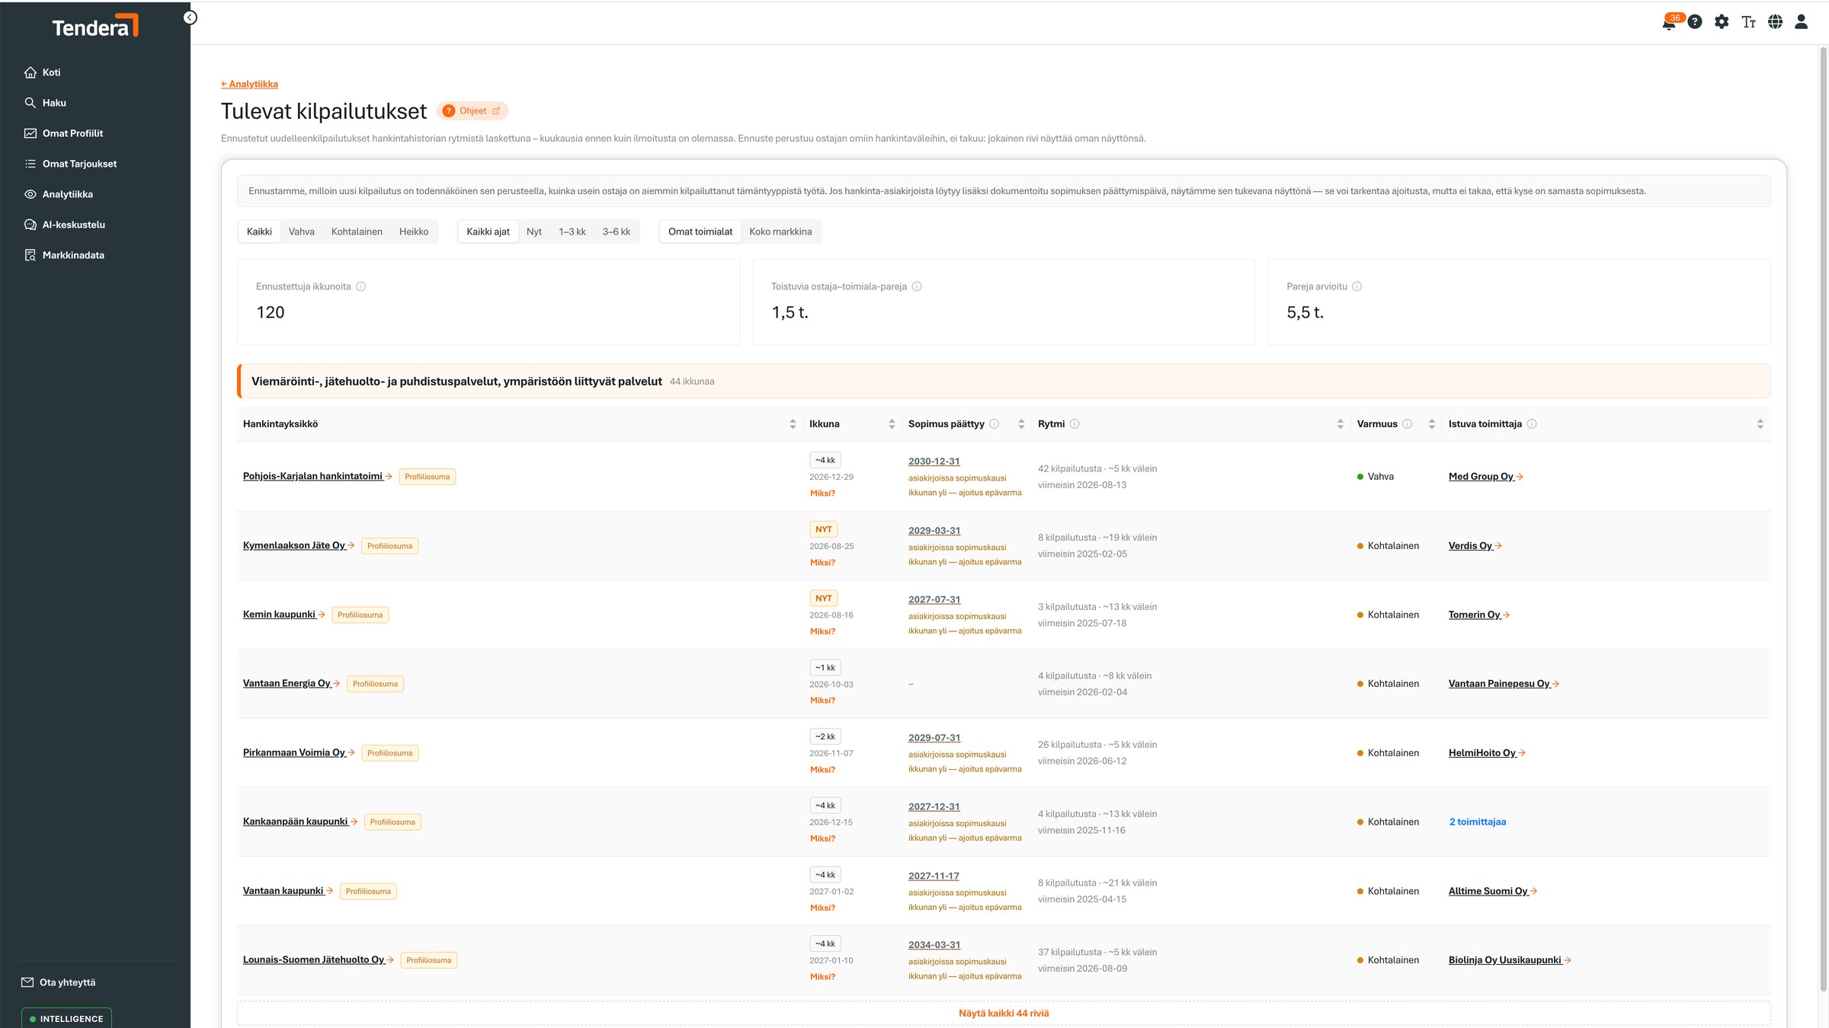
Task: Filter by Kohtalainen confidence
Action: 357,231
